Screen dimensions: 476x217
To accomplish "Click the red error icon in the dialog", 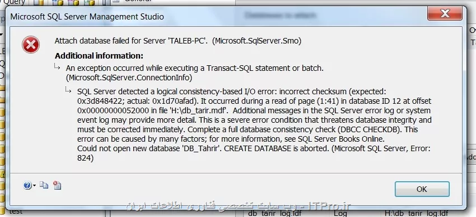I will pos(31,45).
